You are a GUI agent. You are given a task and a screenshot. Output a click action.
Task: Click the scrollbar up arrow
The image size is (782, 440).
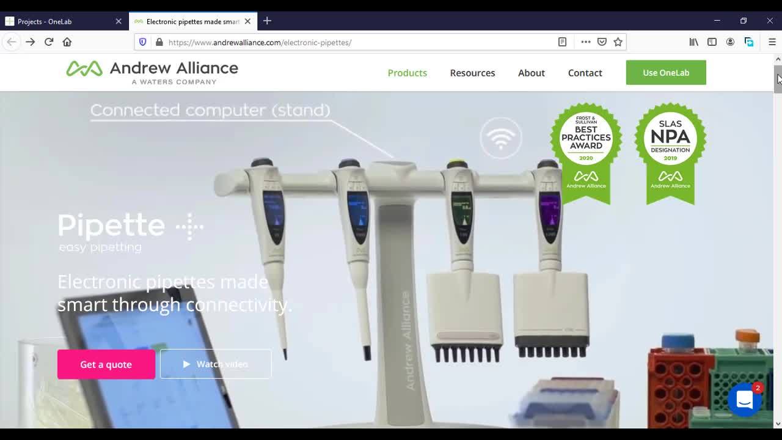(778, 59)
